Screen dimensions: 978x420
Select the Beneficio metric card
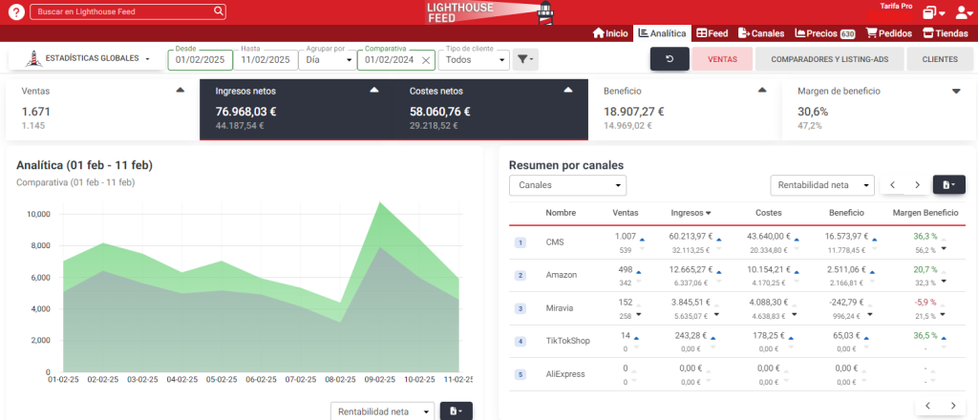684,109
